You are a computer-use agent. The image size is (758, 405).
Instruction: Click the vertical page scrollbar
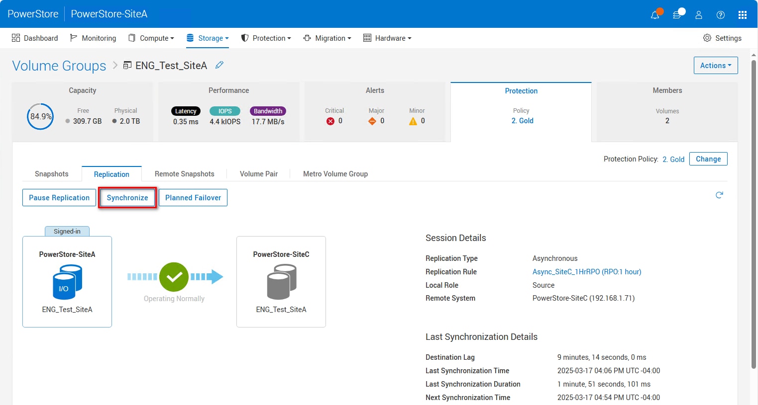[754, 214]
